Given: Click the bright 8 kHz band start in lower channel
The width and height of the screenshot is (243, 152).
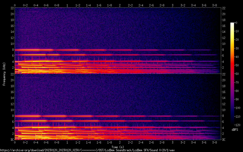Looking at the screenshot, I should [16, 116].
